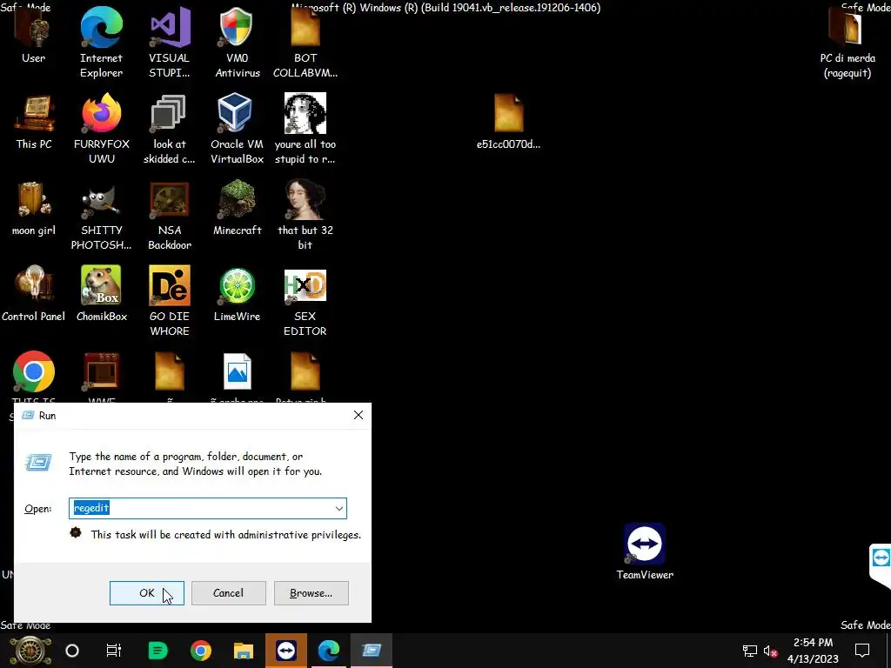Open Task View on the taskbar

pos(114,651)
